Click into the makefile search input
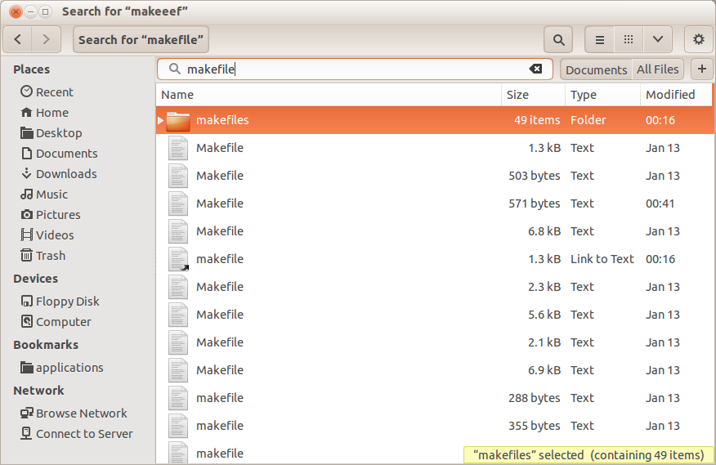The width and height of the screenshot is (716, 465). click(x=351, y=69)
